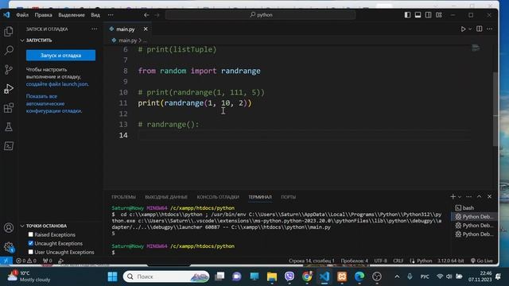Toggle the secondary side bar layout icon

428,15
